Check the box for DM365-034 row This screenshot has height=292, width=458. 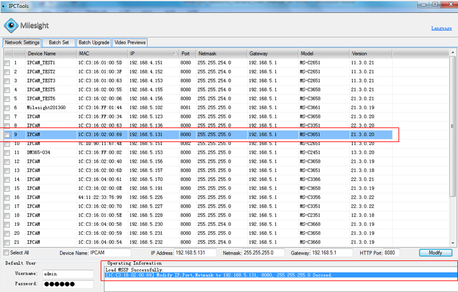click(7, 152)
